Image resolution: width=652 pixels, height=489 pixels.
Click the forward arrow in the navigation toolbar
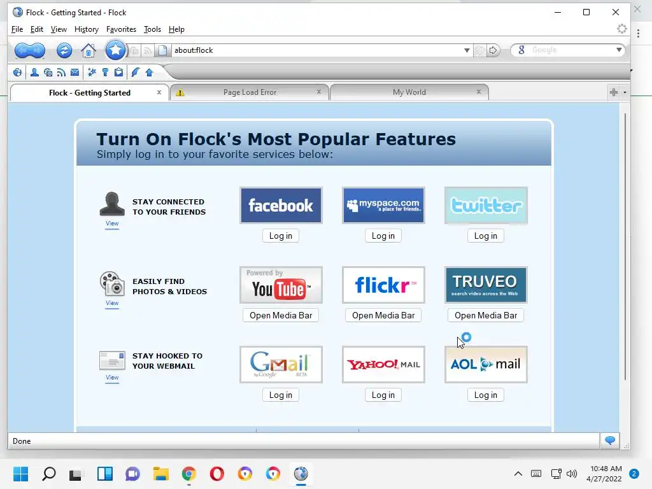(x=38, y=51)
